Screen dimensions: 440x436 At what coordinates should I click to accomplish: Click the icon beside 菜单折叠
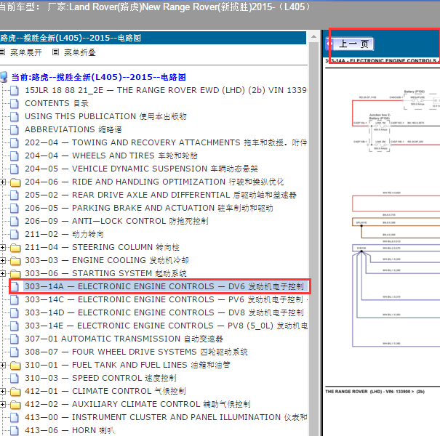pos(55,52)
